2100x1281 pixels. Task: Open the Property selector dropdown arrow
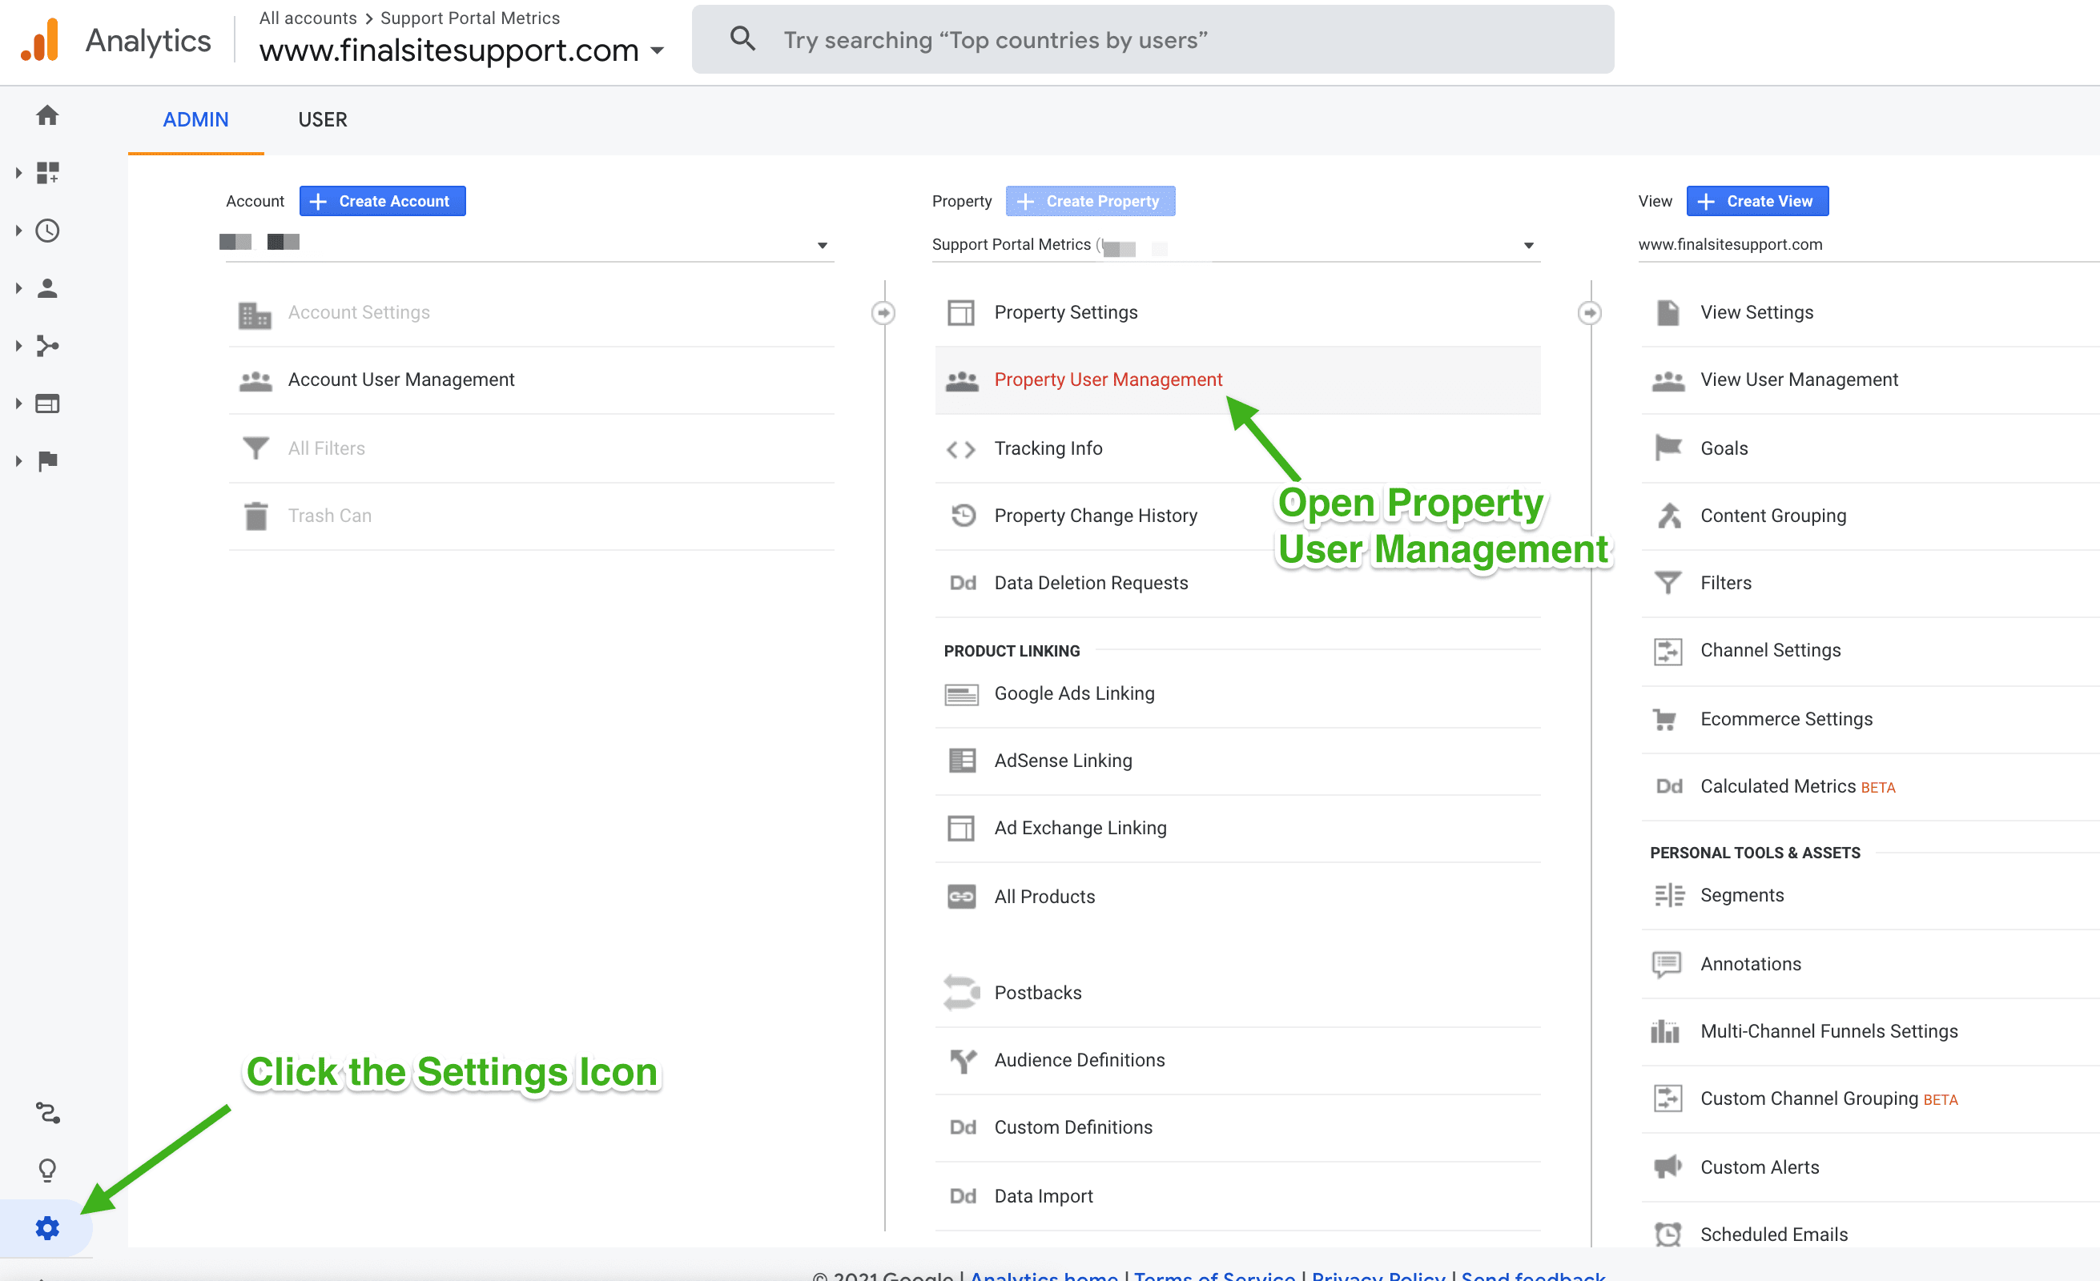coord(1528,245)
